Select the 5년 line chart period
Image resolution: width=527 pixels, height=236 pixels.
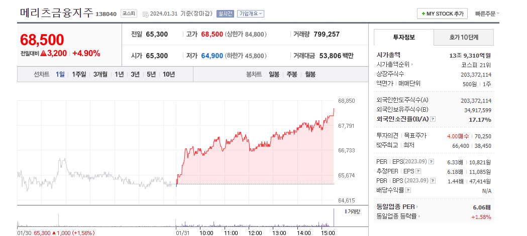tap(151, 75)
